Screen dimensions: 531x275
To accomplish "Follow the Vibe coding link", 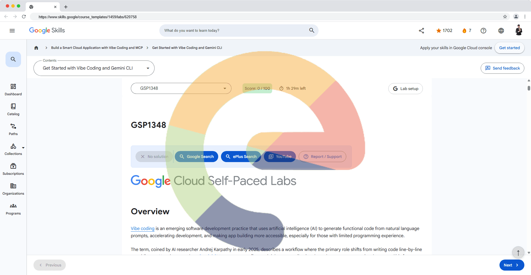I will point(142,229).
